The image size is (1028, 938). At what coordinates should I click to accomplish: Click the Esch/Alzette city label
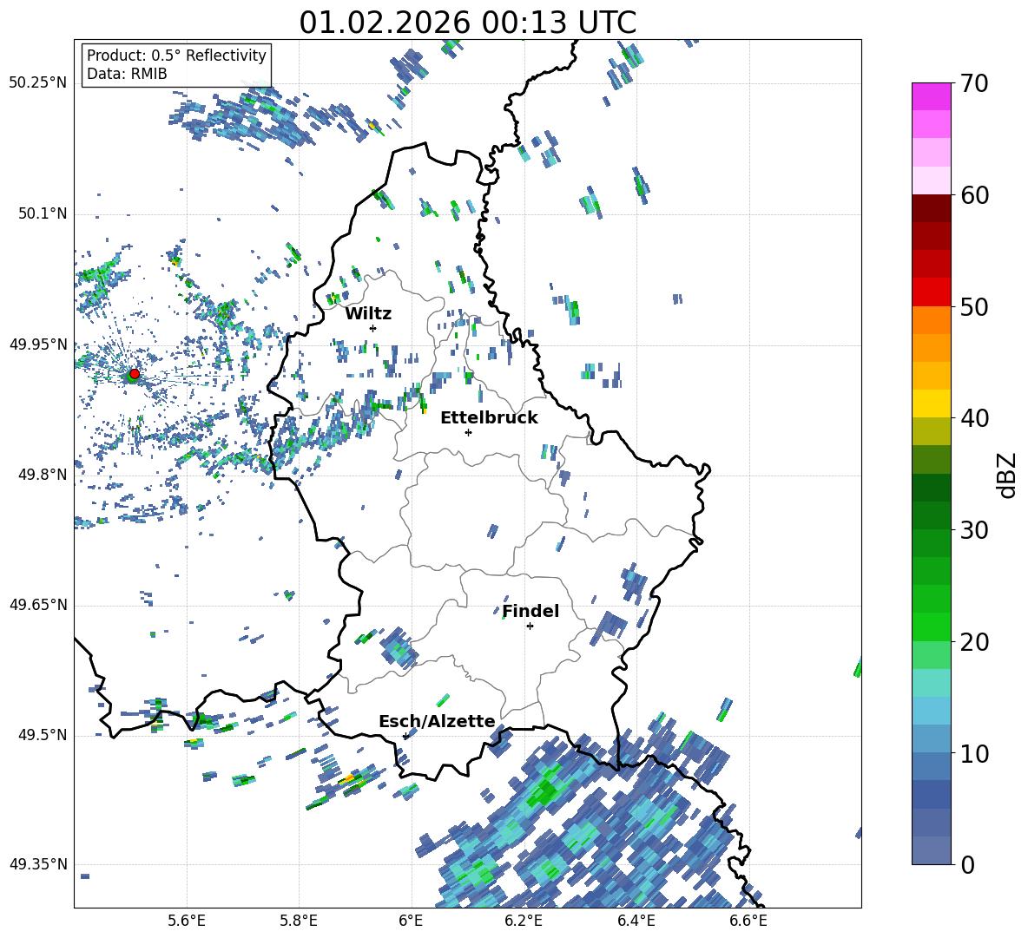coord(437,721)
